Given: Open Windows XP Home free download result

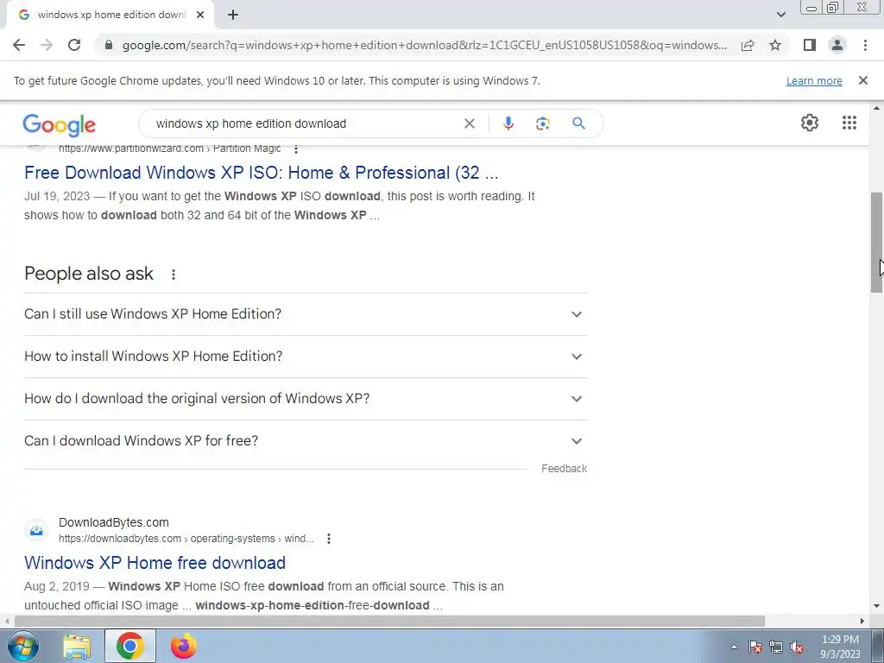Looking at the screenshot, I should tap(155, 563).
